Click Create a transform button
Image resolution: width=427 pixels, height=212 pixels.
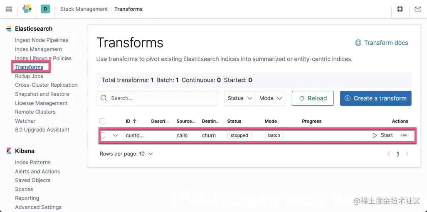click(375, 98)
